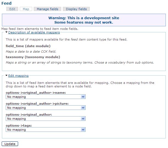
Task: Click the Description of available mappers link
Action: pos(34,32)
